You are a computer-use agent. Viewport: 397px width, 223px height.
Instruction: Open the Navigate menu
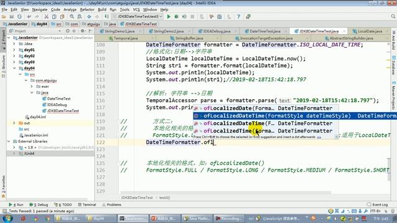click(40, 10)
